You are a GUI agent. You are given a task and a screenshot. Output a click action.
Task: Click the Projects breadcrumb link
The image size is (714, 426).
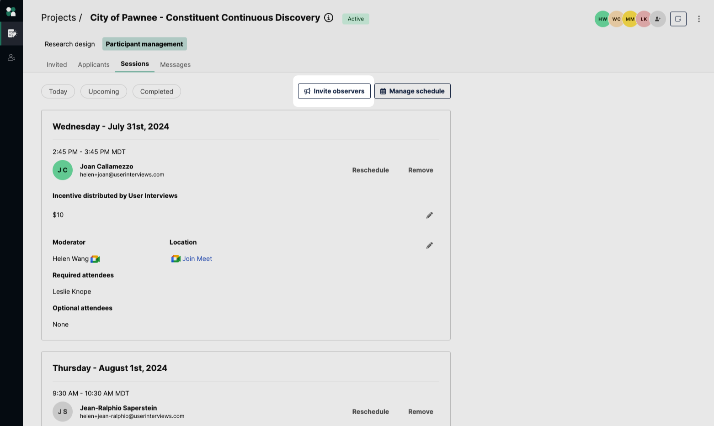(59, 17)
